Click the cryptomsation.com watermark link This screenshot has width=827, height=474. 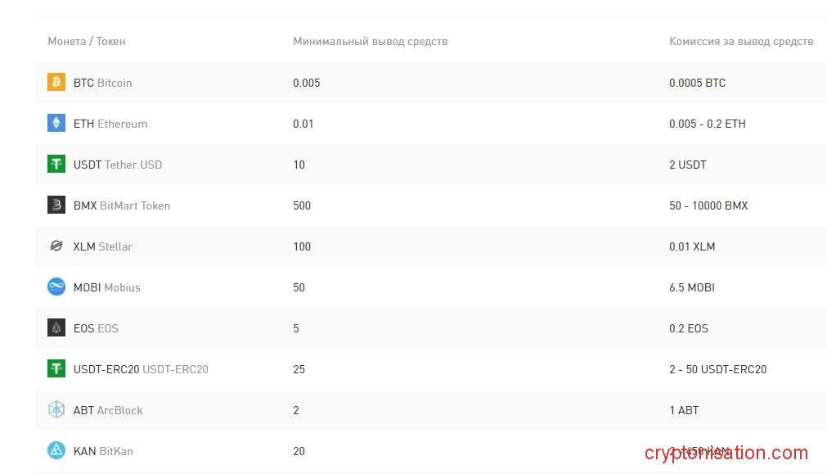point(726,453)
